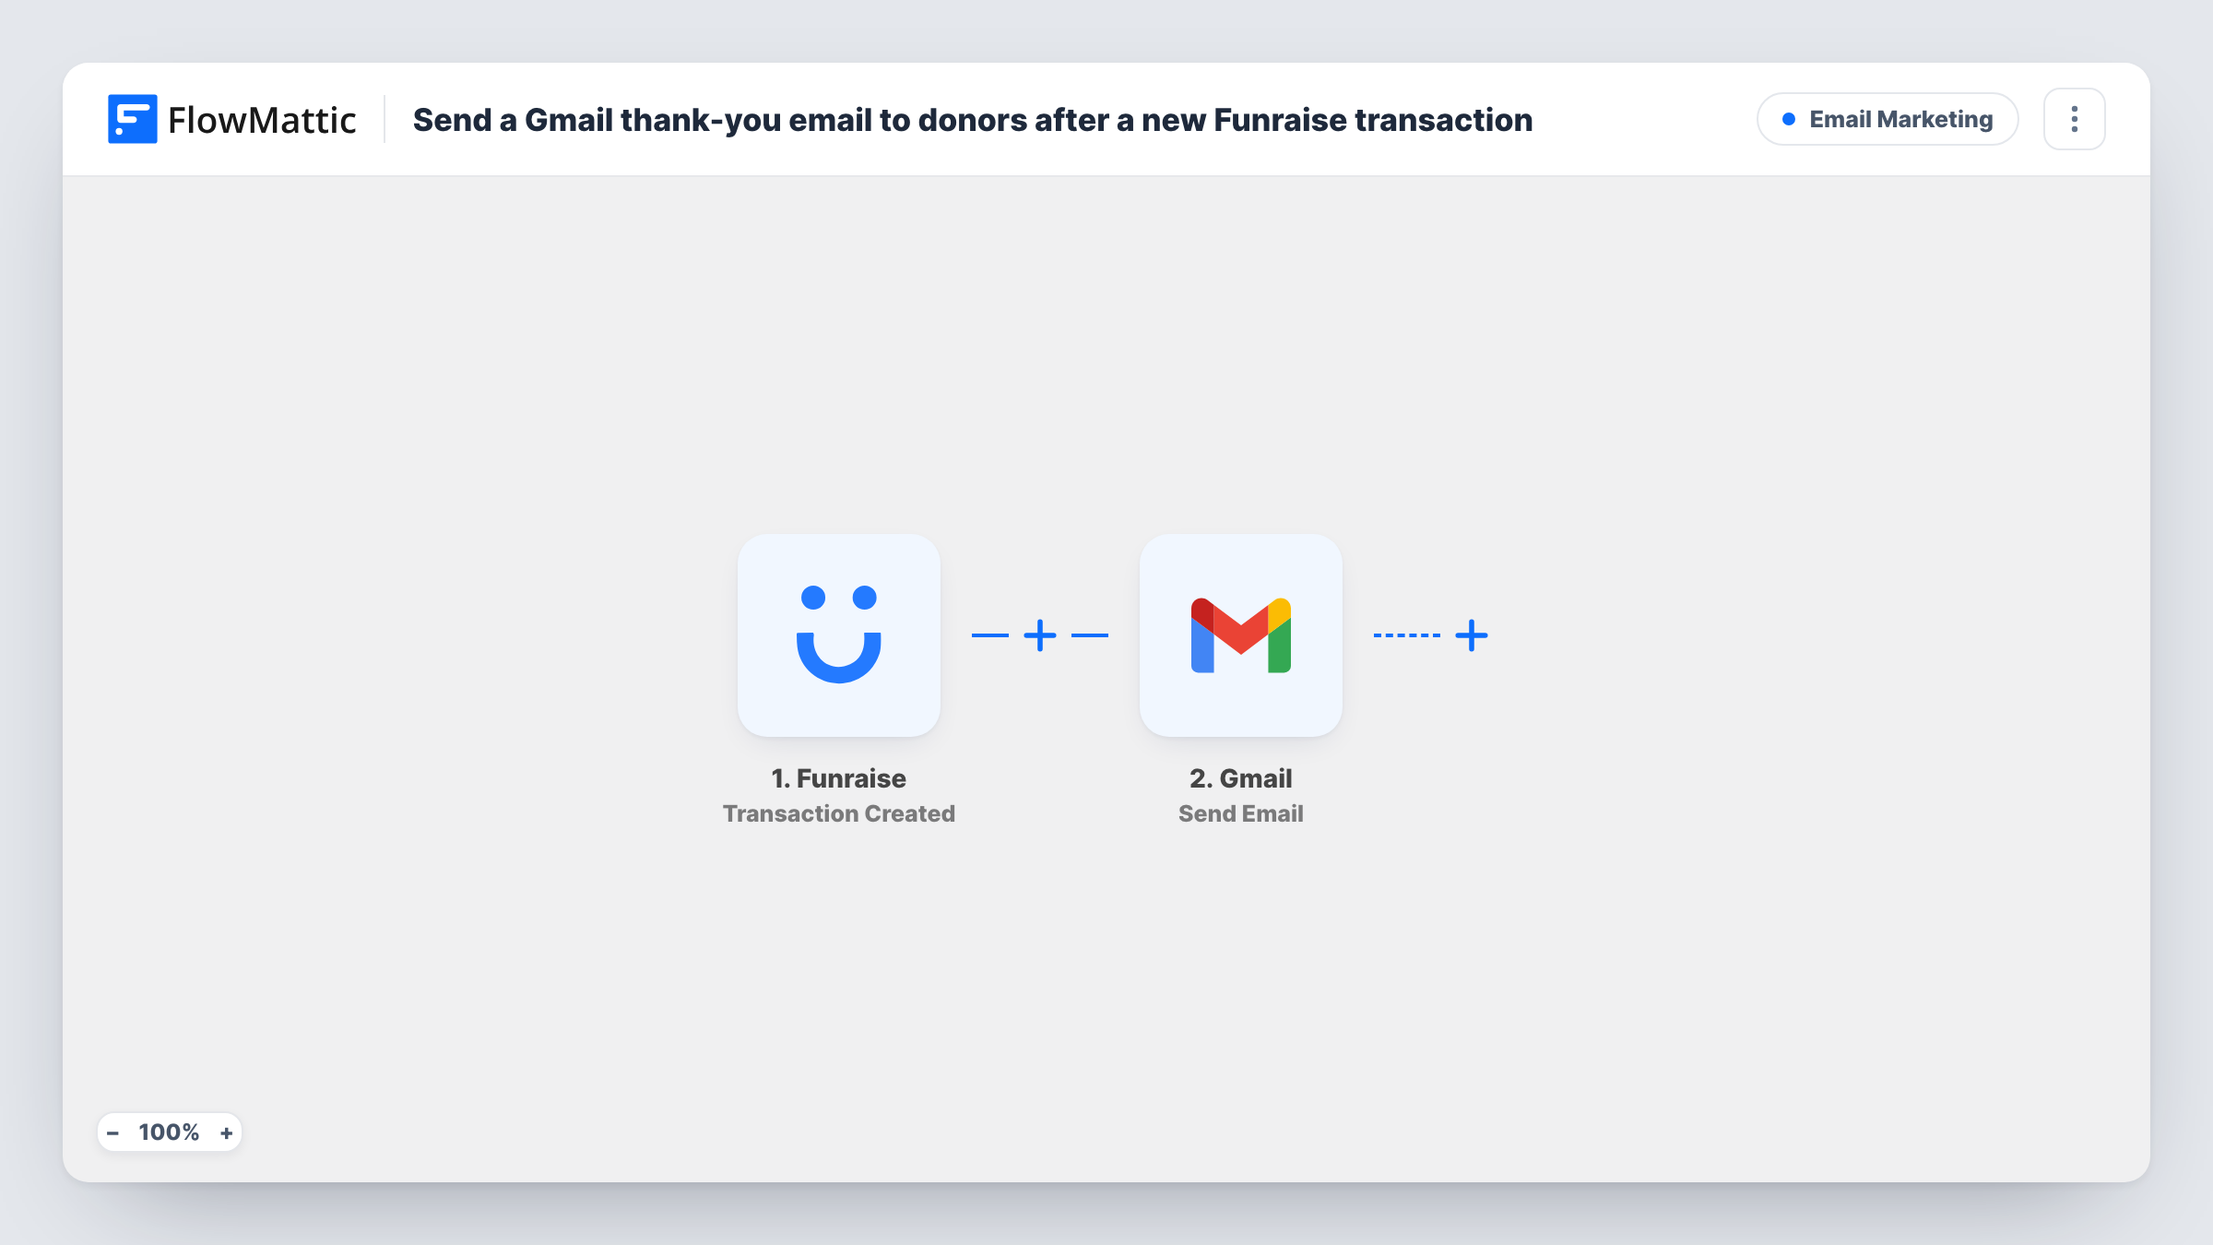Click the 100% zoom level value
Image resolution: width=2213 pixels, height=1245 pixels.
tap(169, 1132)
